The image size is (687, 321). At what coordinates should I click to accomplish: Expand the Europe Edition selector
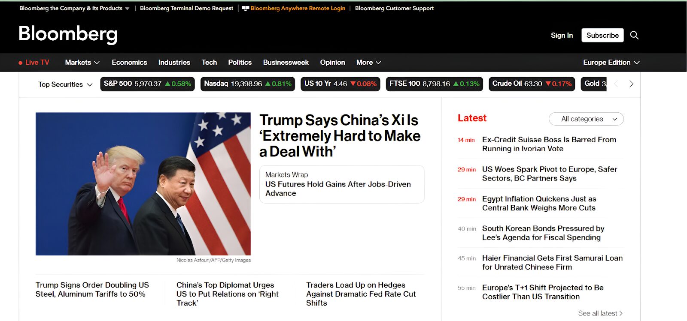pyautogui.click(x=611, y=63)
